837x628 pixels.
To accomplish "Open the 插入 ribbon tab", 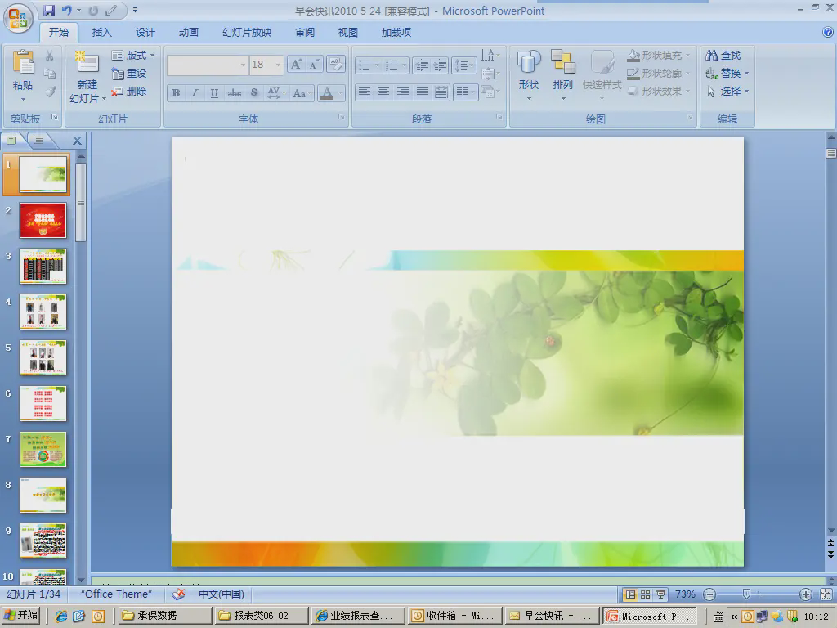I will click(102, 33).
